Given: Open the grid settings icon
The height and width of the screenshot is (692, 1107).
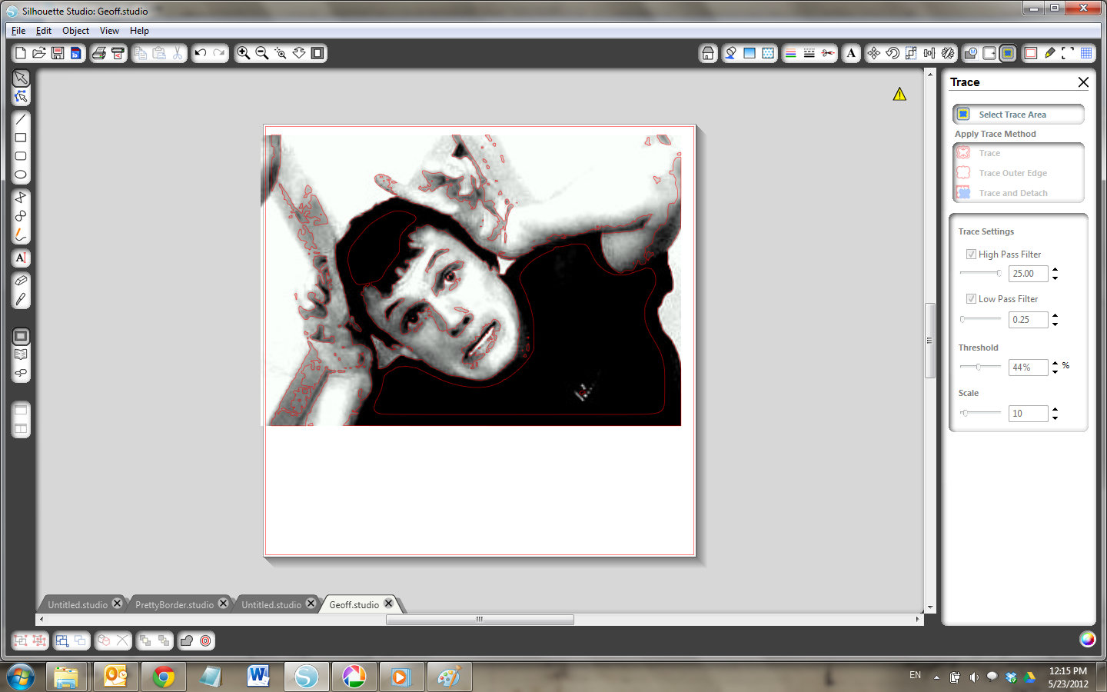Looking at the screenshot, I should click(x=1086, y=53).
